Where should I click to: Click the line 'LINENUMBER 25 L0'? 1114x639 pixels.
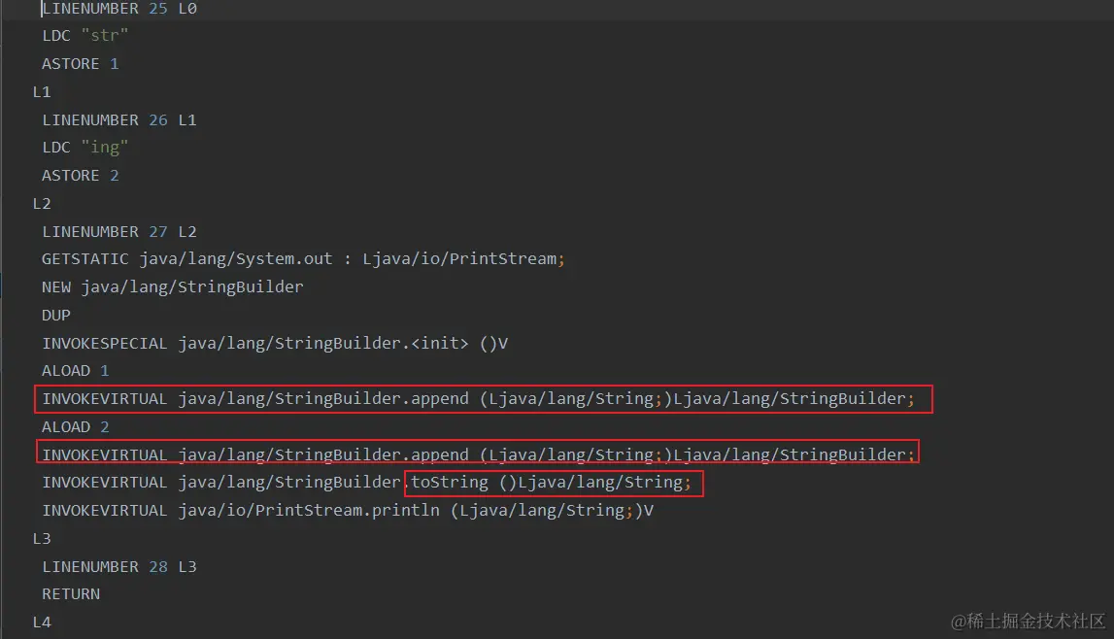tap(119, 9)
